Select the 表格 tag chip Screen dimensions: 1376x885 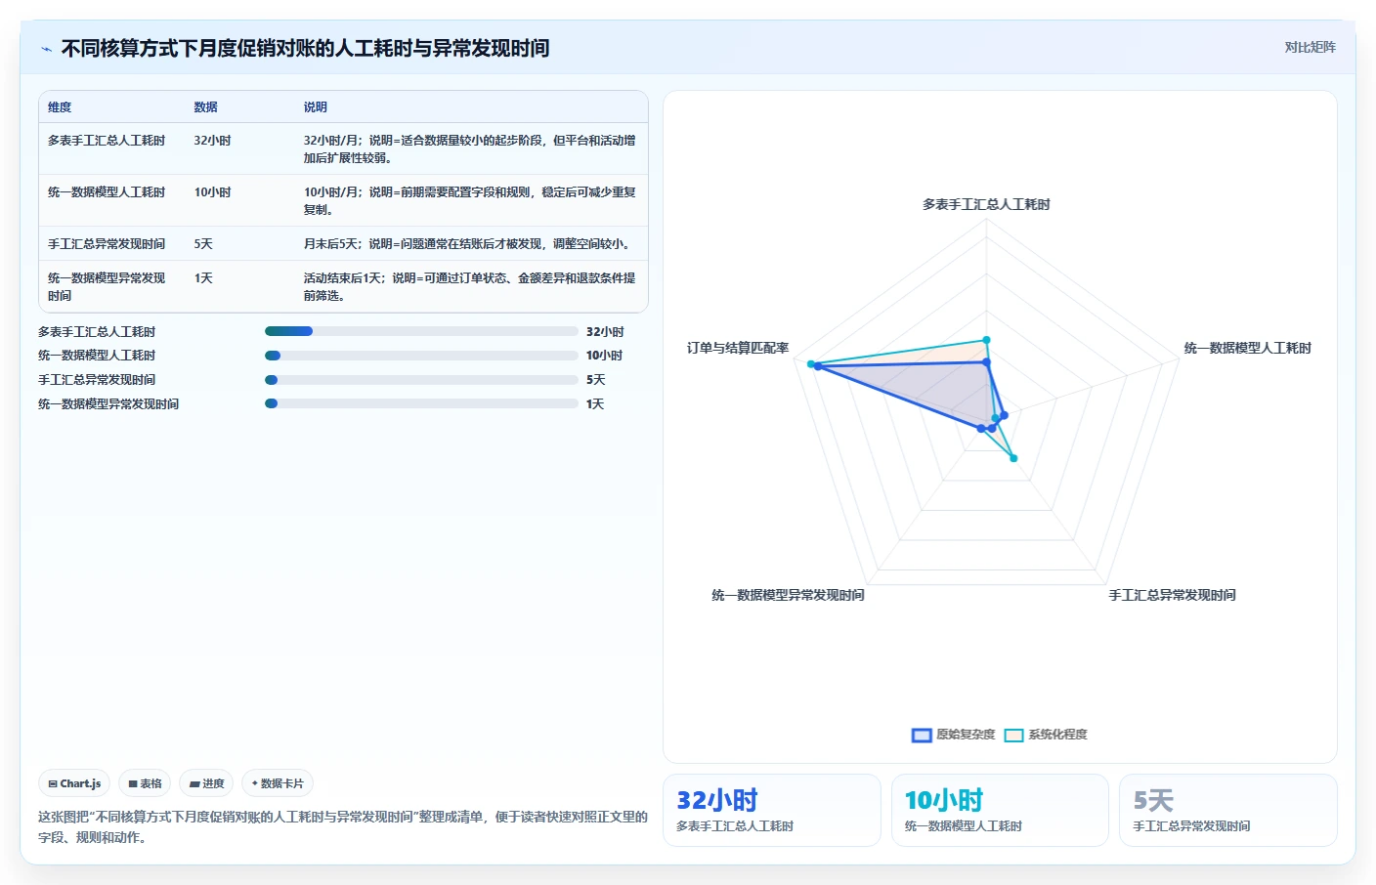click(x=145, y=783)
